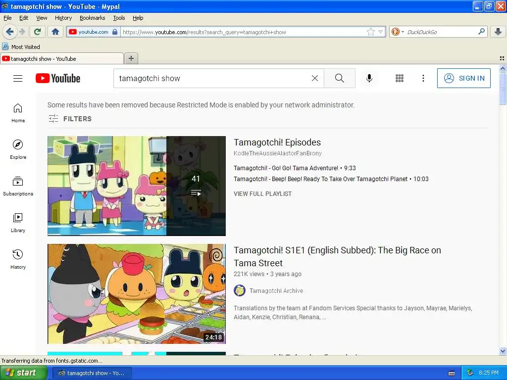The width and height of the screenshot is (507, 380).
Task: Open YouTube settings three-dot menu
Action: coord(423,78)
